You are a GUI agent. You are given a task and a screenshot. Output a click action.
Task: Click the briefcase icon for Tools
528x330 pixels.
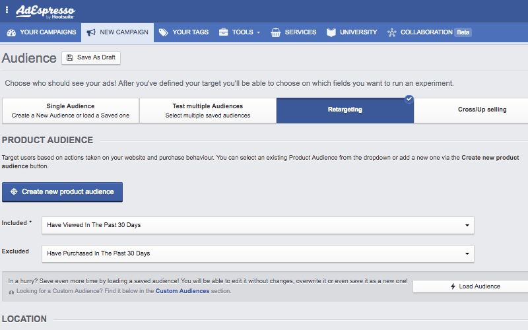tap(224, 32)
